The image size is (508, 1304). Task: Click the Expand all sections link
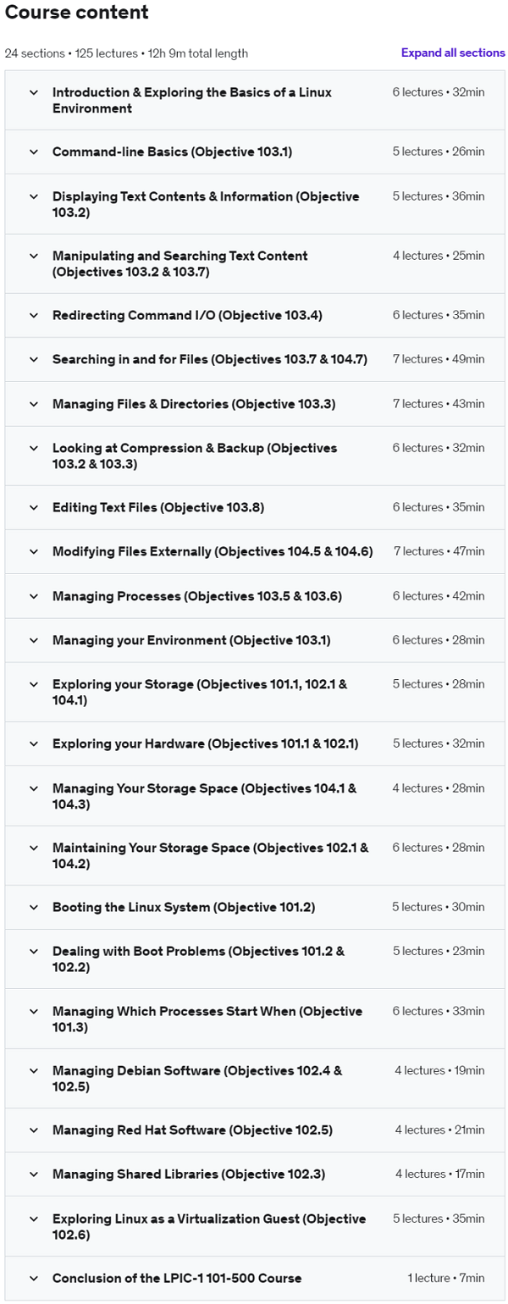(x=453, y=53)
